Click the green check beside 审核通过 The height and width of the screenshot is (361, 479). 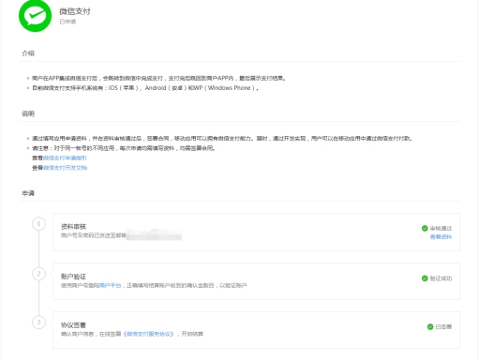pyautogui.click(x=425, y=229)
